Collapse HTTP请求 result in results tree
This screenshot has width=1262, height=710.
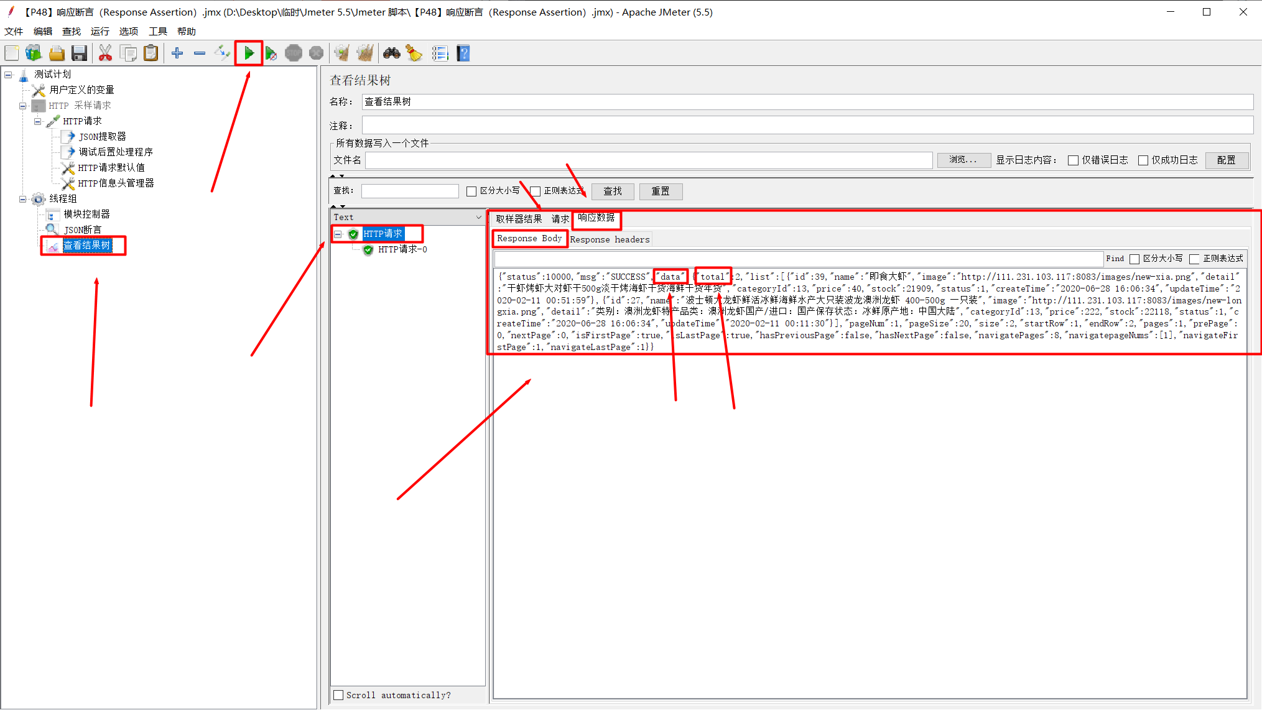338,234
